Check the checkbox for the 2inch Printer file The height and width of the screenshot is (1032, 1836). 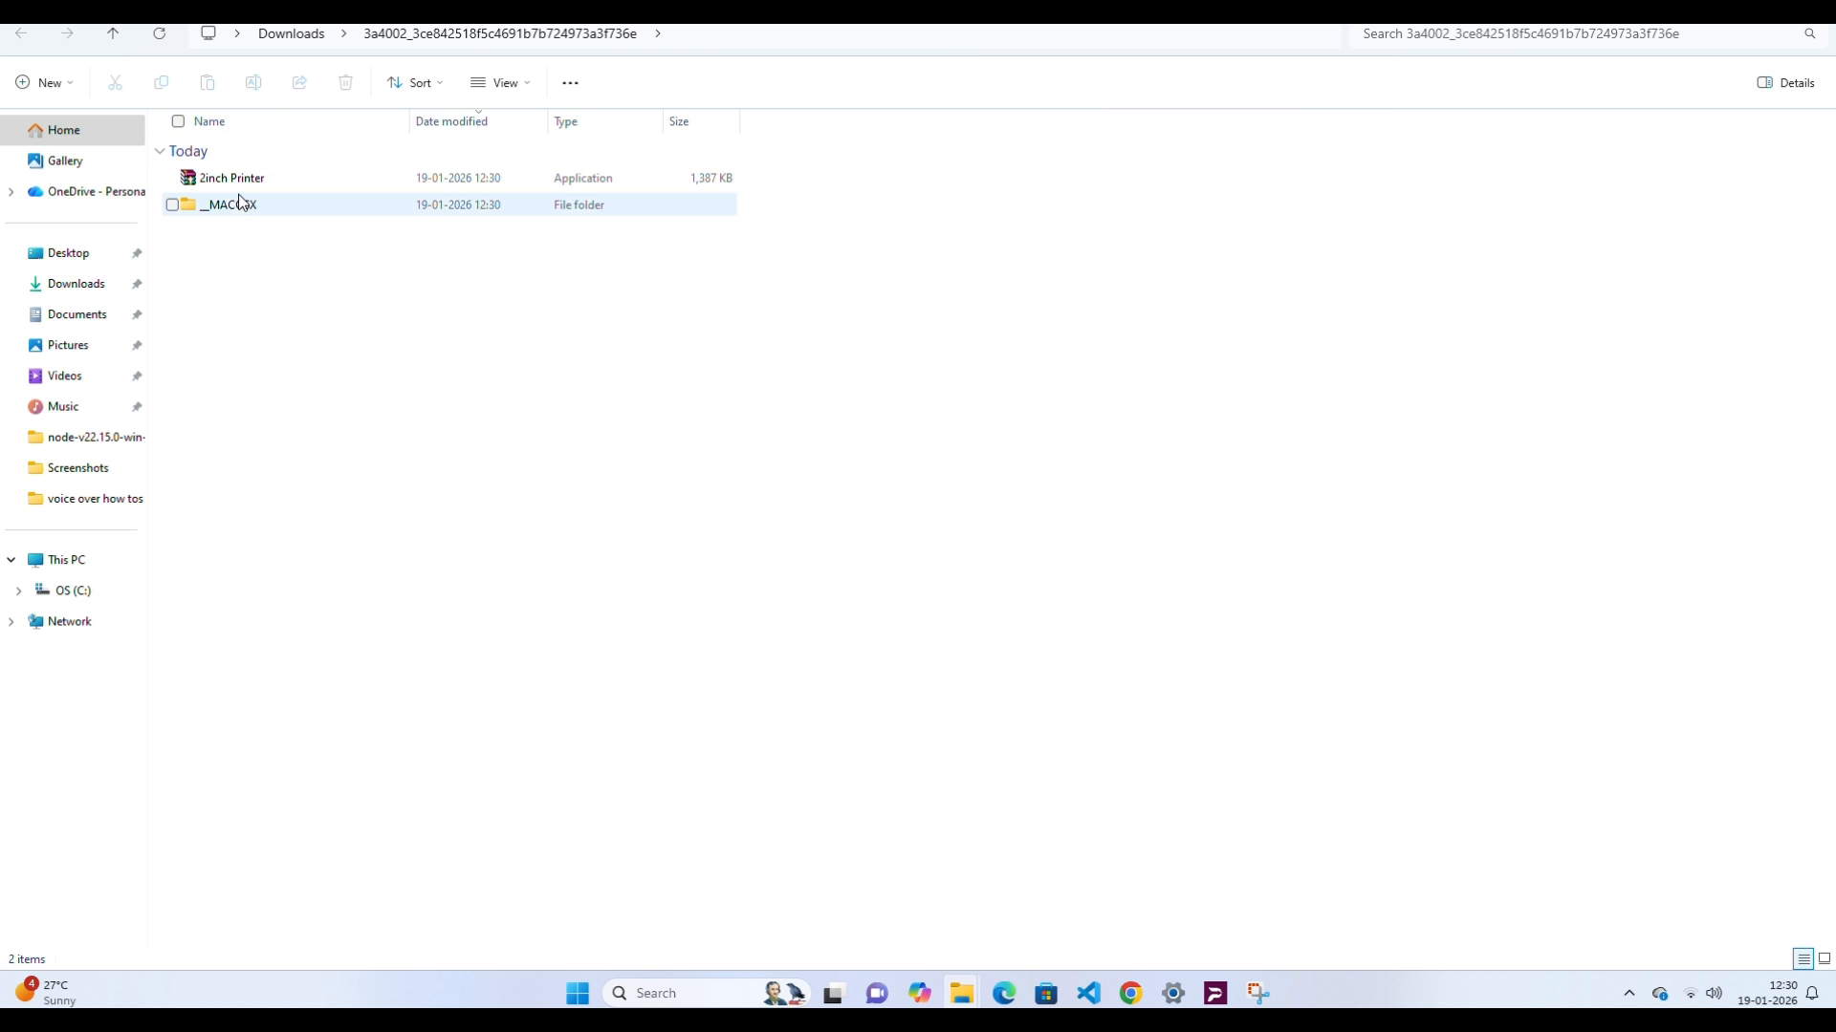[x=173, y=178]
